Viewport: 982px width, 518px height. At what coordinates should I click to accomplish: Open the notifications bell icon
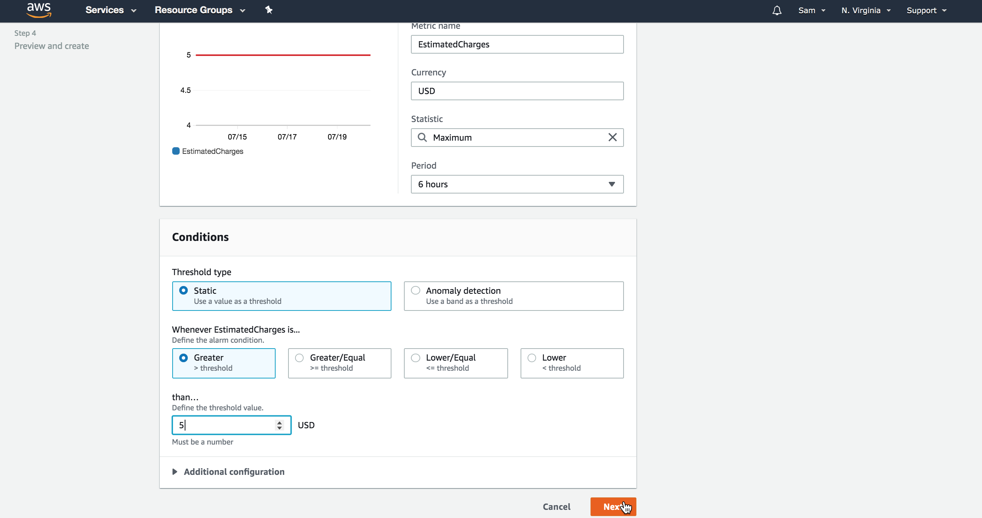(777, 10)
